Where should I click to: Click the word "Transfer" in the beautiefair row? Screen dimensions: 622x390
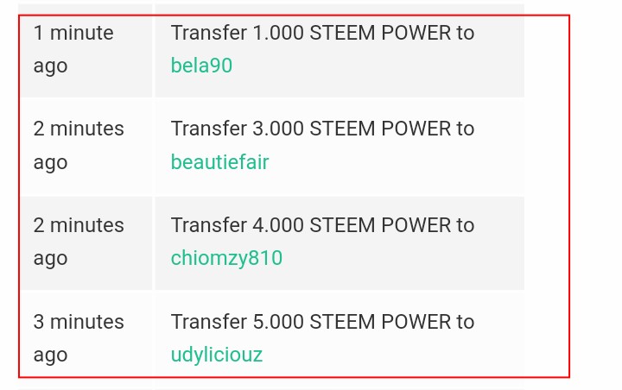(x=209, y=129)
